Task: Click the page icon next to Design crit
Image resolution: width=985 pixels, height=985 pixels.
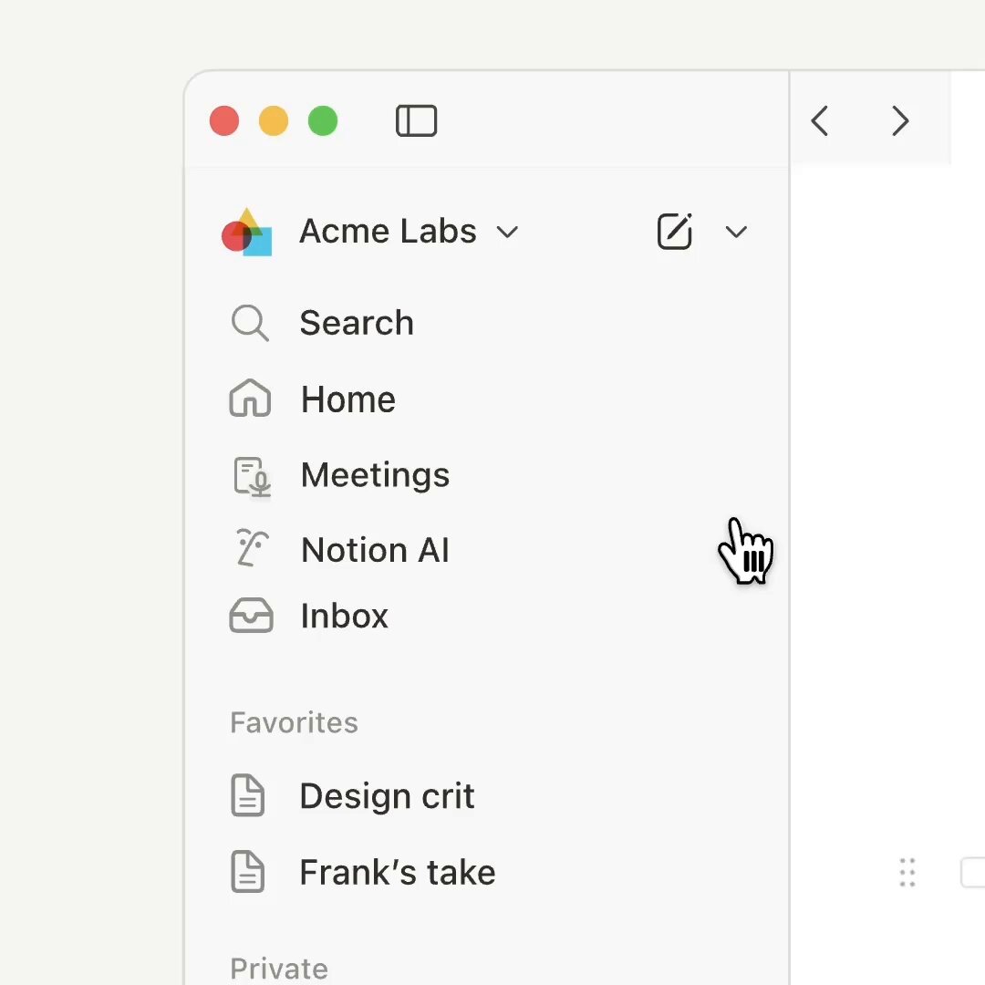Action: [248, 795]
